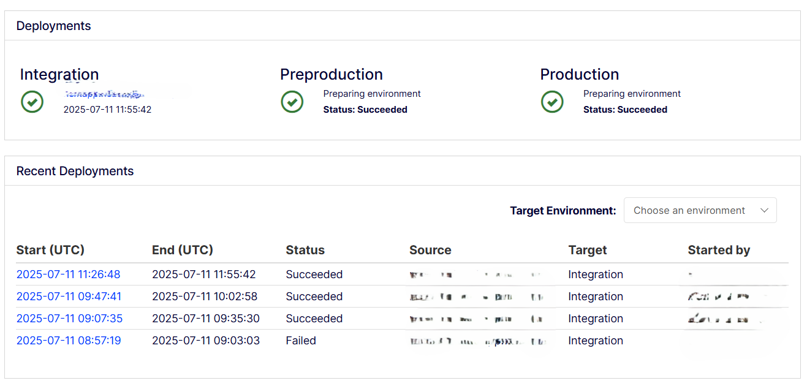Open the Target Environment dropdown
This screenshot has width=807, height=386.
coord(700,210)
